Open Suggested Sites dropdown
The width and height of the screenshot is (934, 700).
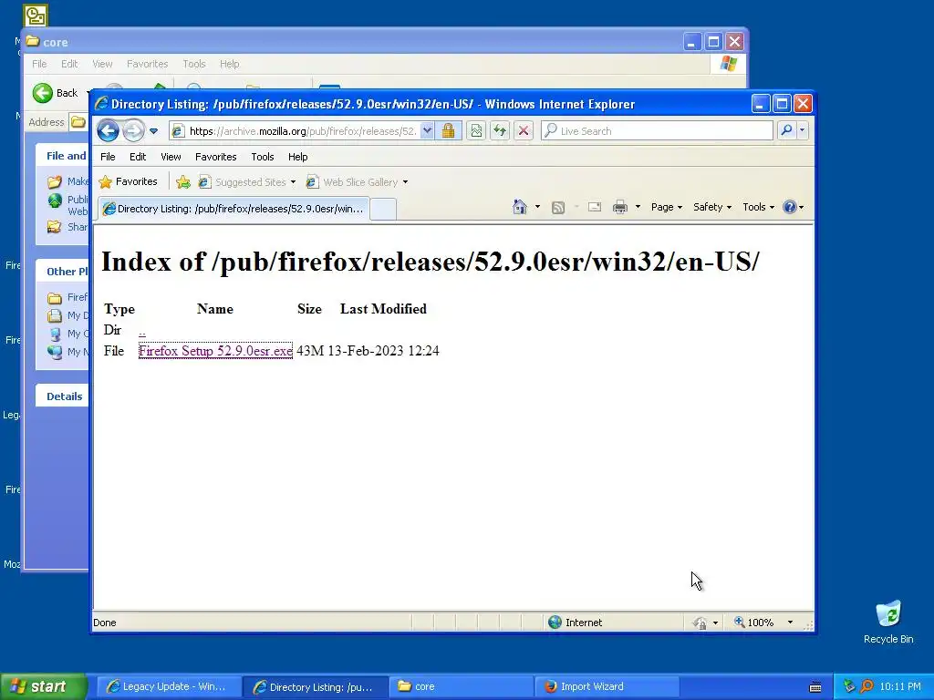tap(246, 182)
